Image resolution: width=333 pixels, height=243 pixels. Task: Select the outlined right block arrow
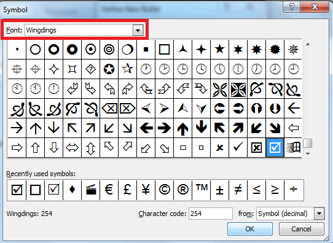coord(17,148)
